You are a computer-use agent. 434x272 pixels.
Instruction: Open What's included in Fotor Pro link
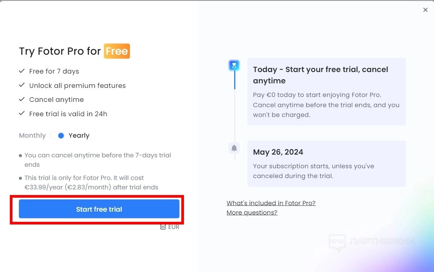271,203
